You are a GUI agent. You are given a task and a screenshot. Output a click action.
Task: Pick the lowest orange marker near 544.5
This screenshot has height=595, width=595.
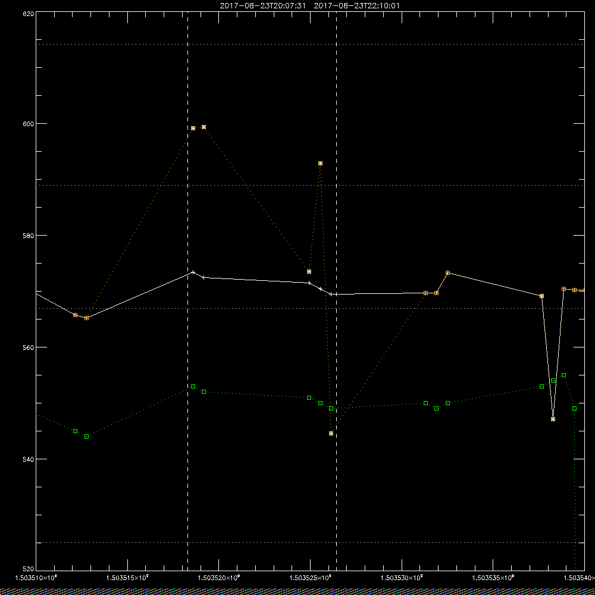[331, 433]
